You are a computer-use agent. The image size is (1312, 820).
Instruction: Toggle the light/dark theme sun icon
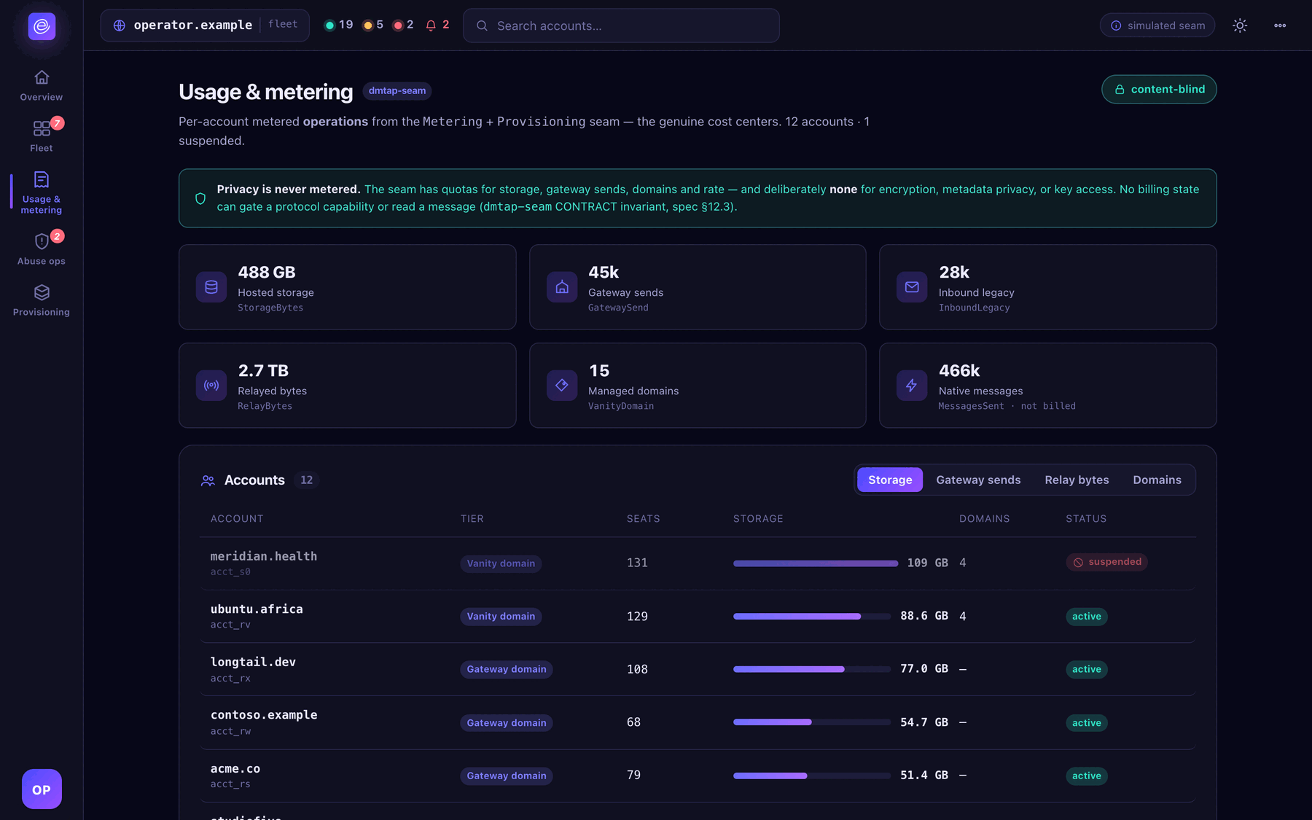1240,26
